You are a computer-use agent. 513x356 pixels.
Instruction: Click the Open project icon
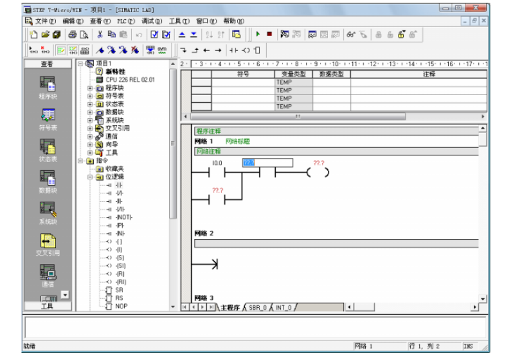45,34
